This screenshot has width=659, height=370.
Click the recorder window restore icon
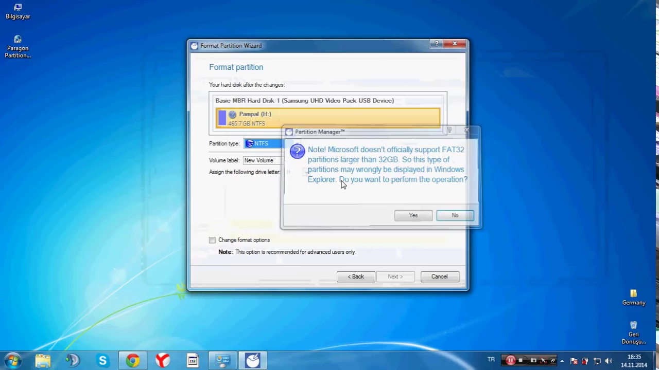[553, 361]
